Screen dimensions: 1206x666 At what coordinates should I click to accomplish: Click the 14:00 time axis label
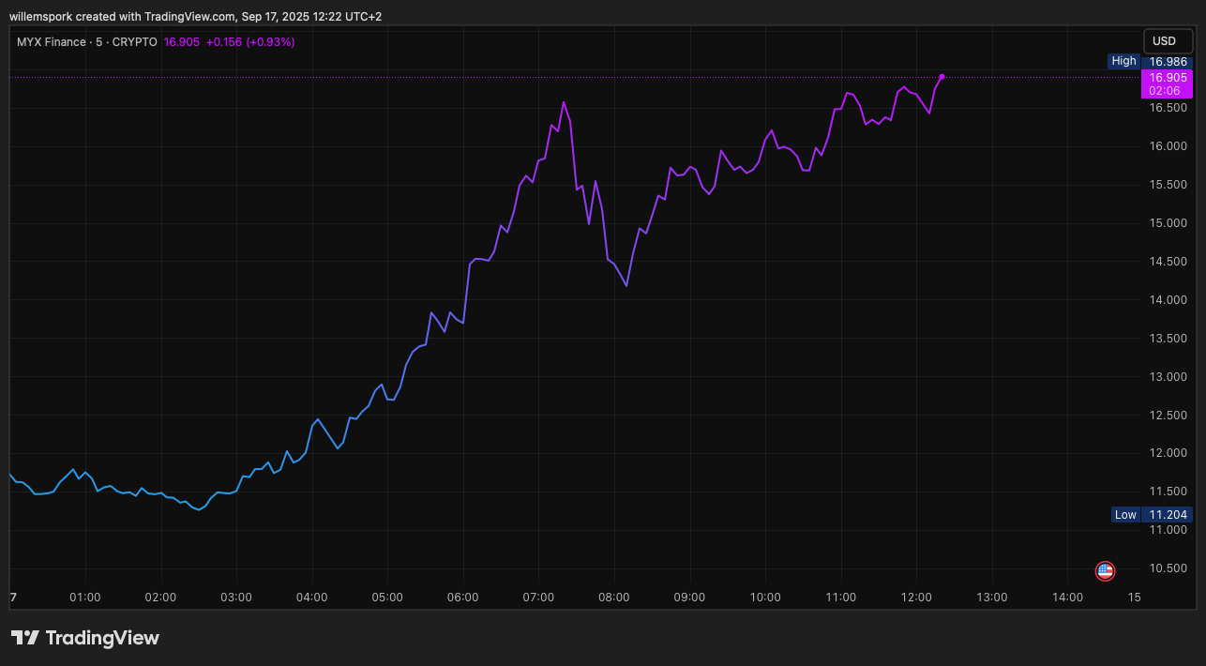1068,598
